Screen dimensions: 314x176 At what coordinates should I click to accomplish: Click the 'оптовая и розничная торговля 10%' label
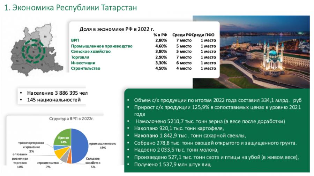(20, 160)
